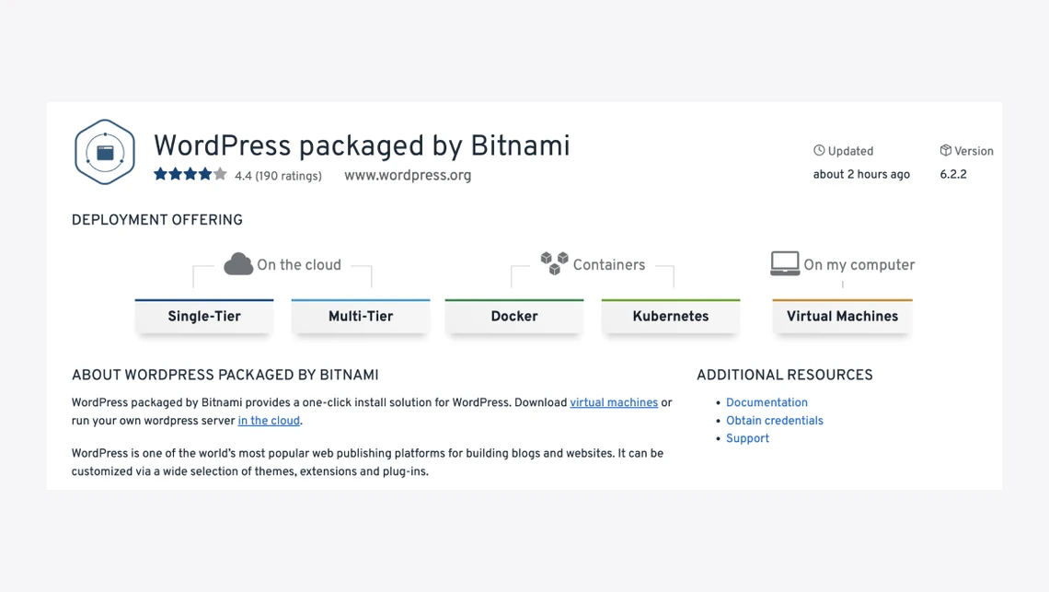Choose the Kubernetes deployment offering
1049x592 pixels.
click(x=671, y=316)
